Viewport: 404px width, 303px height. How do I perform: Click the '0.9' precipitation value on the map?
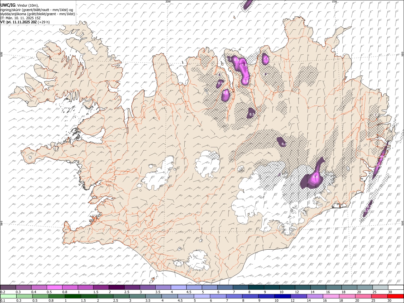coord(246,81)
